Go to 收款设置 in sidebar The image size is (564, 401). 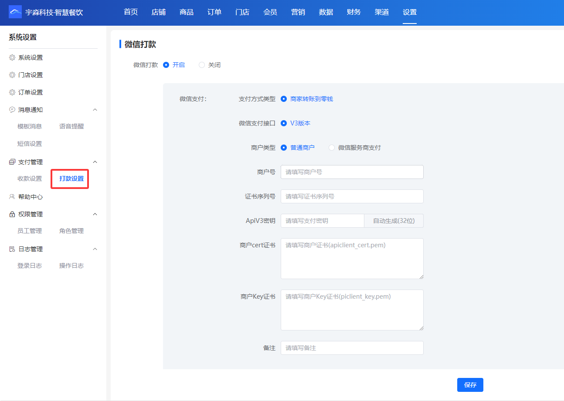coord(30,179)
